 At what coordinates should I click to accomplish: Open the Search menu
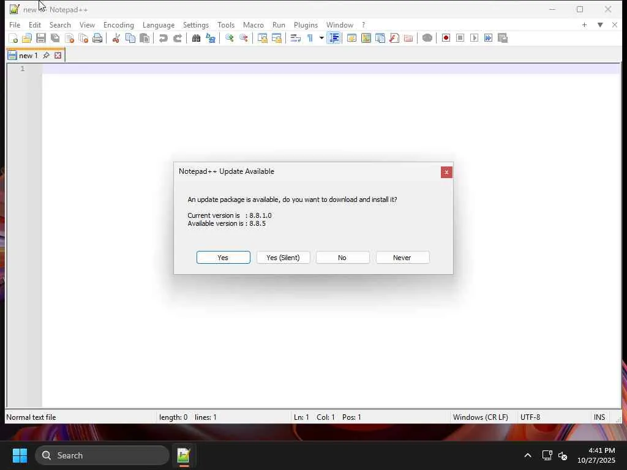click(x=60, y=24)
